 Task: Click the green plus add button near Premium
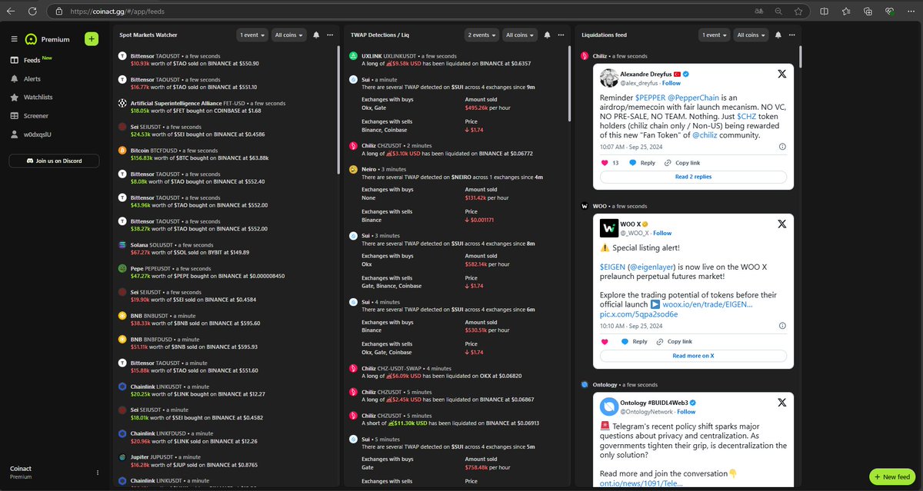tap(92, 39)
